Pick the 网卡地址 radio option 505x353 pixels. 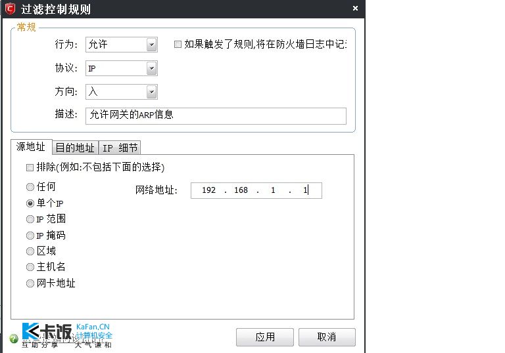pyautogui.click(x=30, y=283)
